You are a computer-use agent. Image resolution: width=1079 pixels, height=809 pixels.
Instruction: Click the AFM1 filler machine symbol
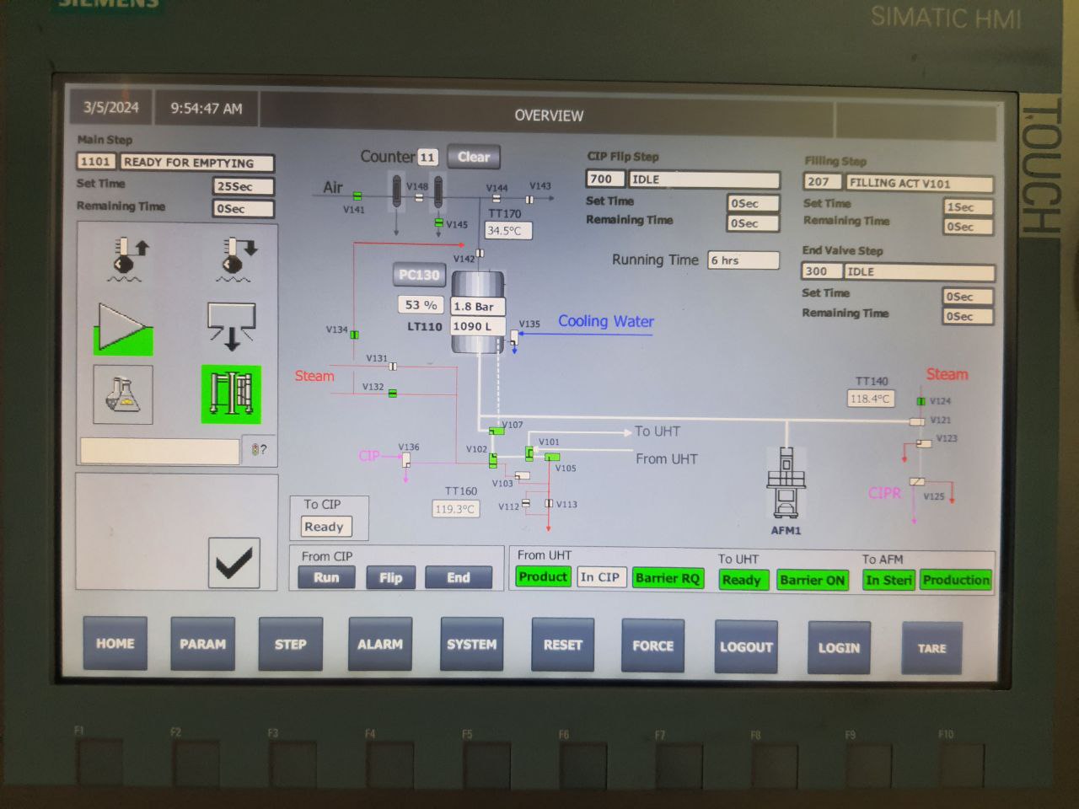(786, 483)
